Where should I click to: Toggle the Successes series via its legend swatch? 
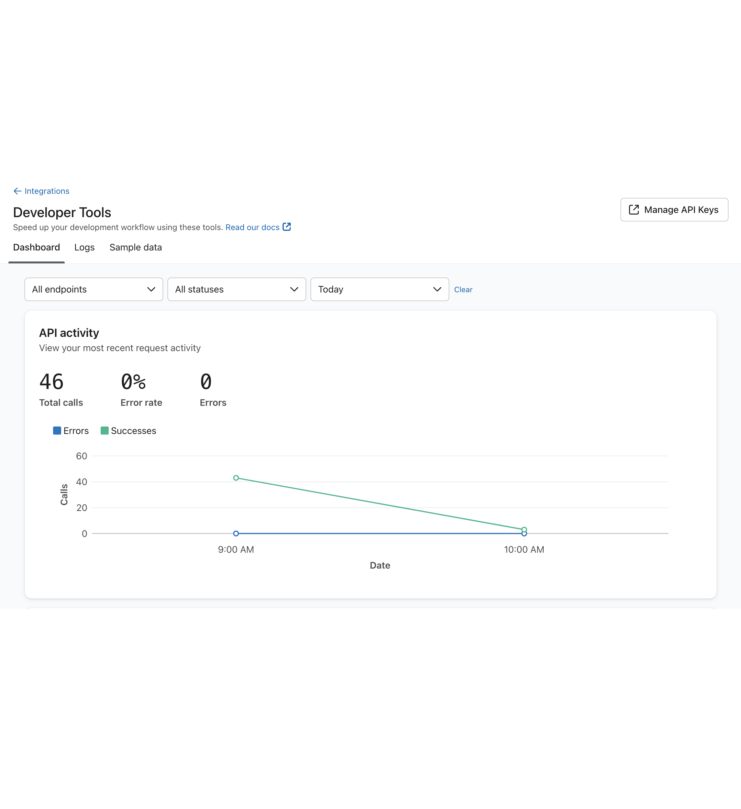point(104,431)
